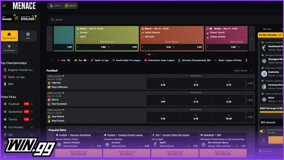This screenshot has width=284, height=160.
Task: Click the Ice Hockey puck icon
Action: point(5,127)
